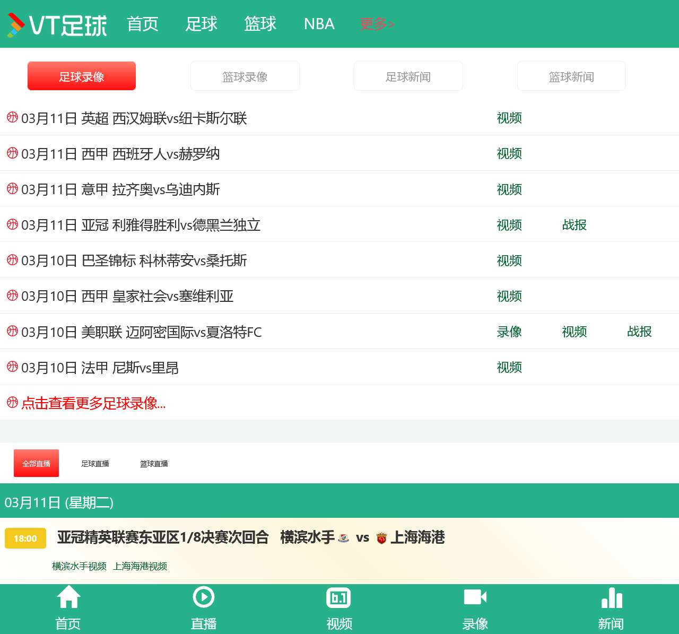Screen dimensions: 679x634
Task: Open 视频 for 利雅得胜利vs德黑兰独立
Action: (509, 224)
